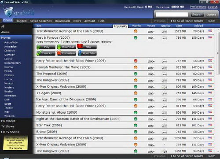Image resolution: width=220 pixels, height=159 pixels.
Task: Click the Search button
Action: click(197, 15)
